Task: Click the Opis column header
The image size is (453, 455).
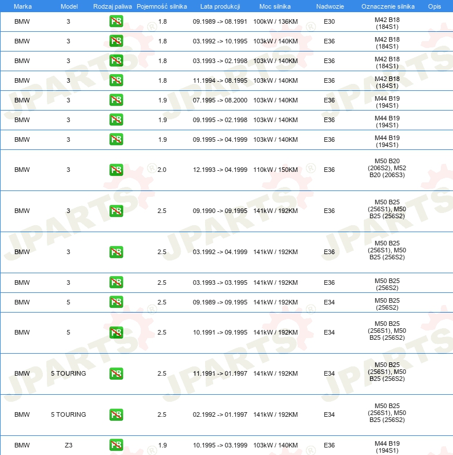Action: [434, 6]
